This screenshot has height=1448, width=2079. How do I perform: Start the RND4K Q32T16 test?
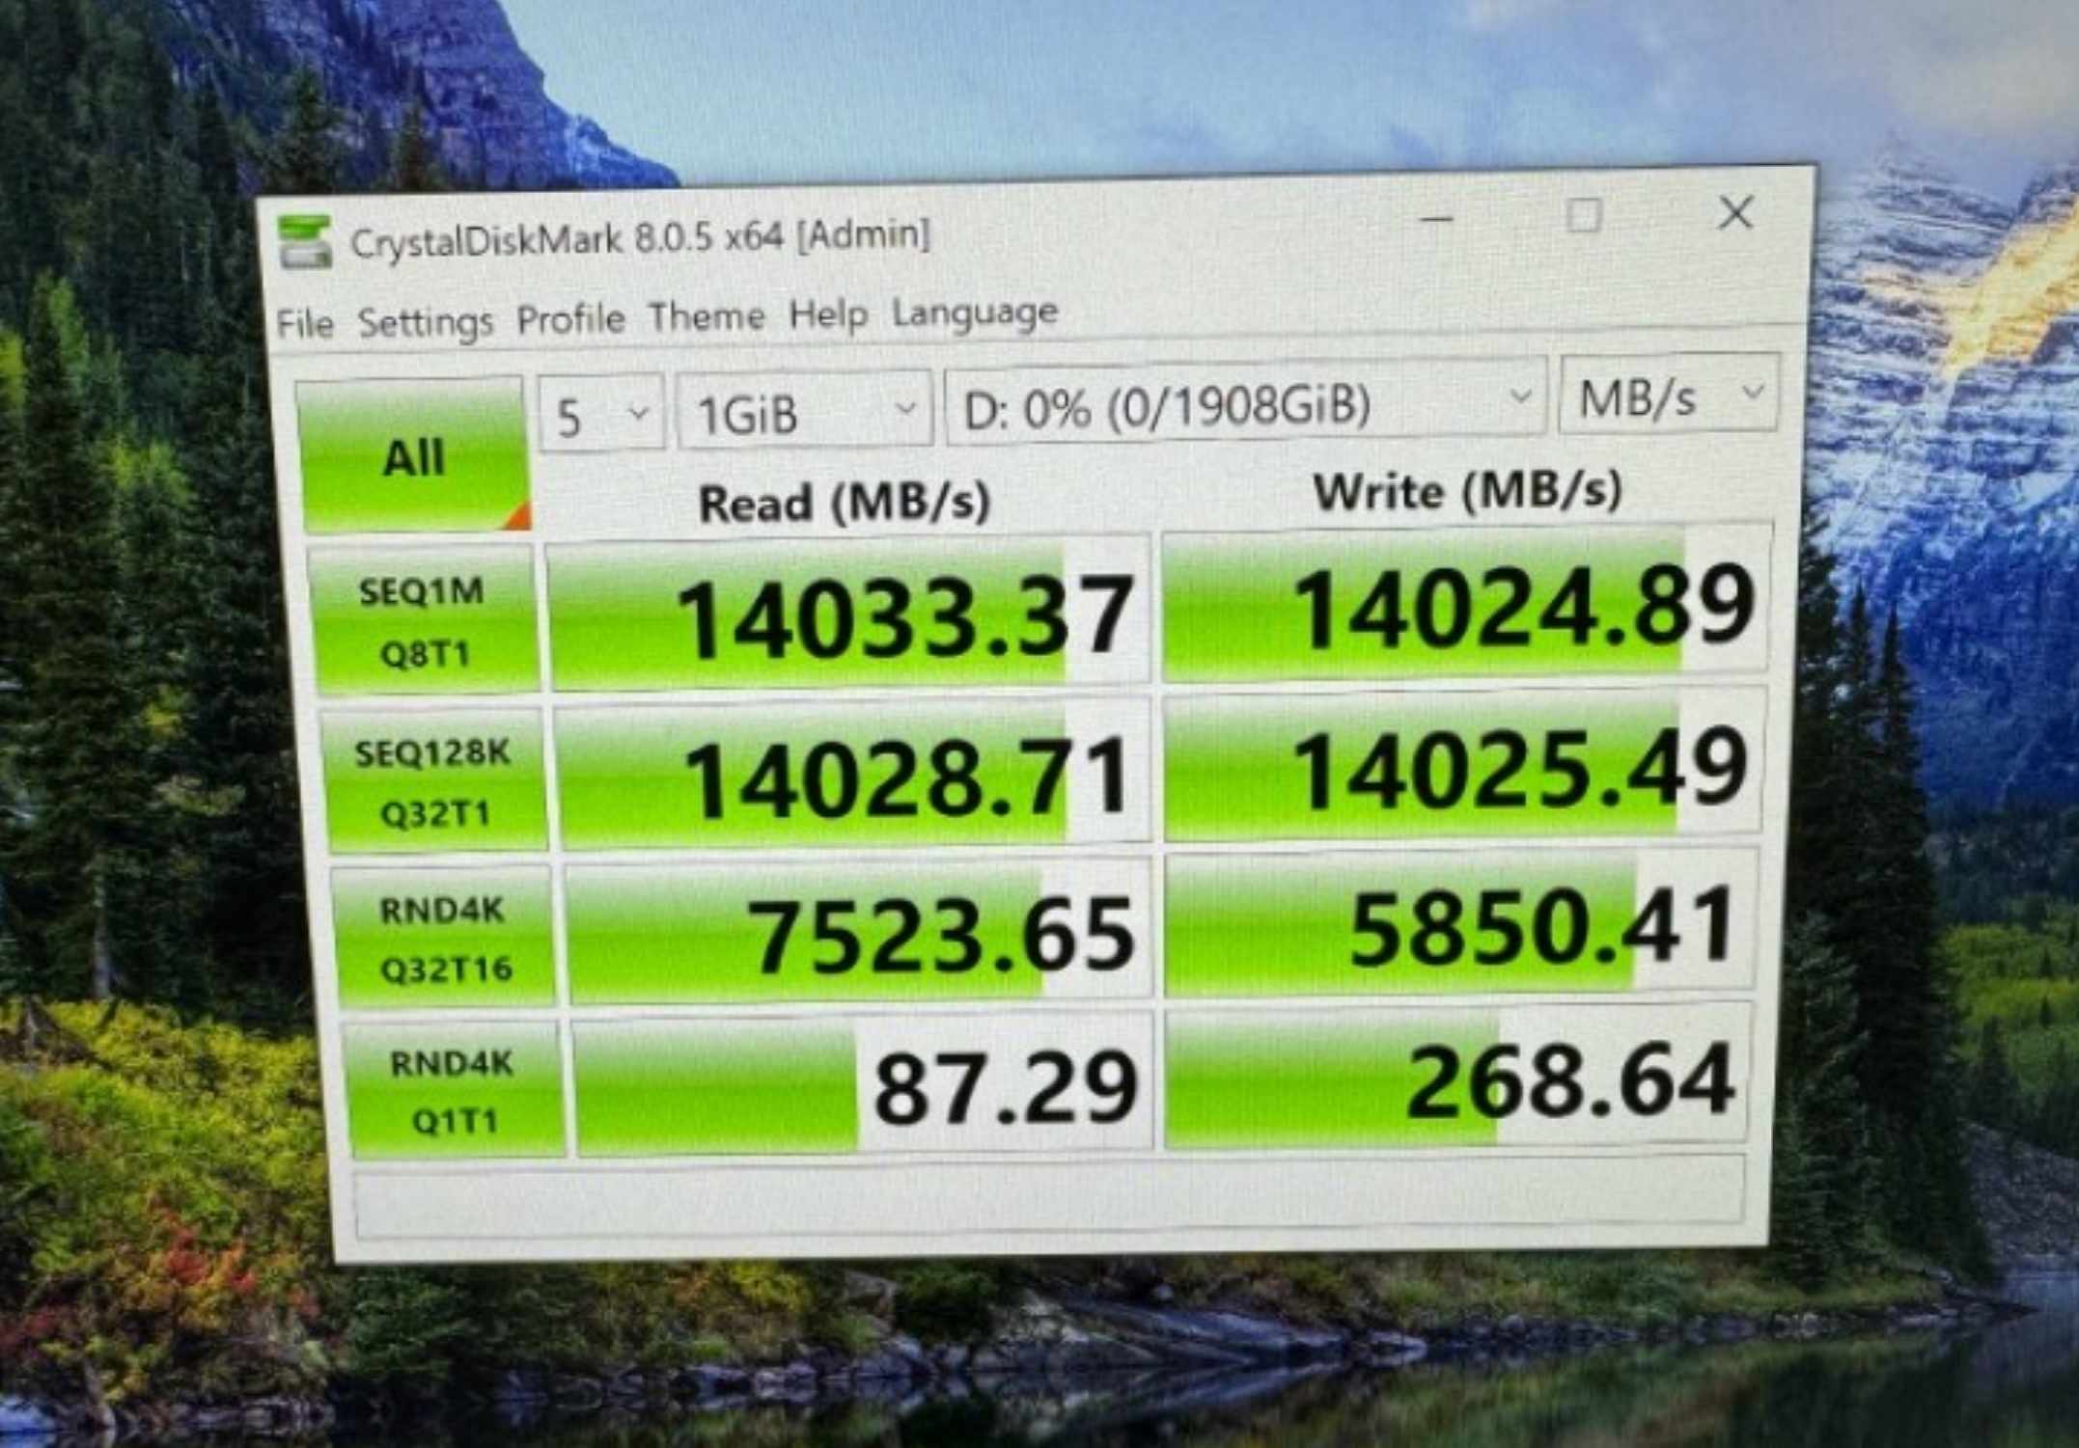click(443, 938)
